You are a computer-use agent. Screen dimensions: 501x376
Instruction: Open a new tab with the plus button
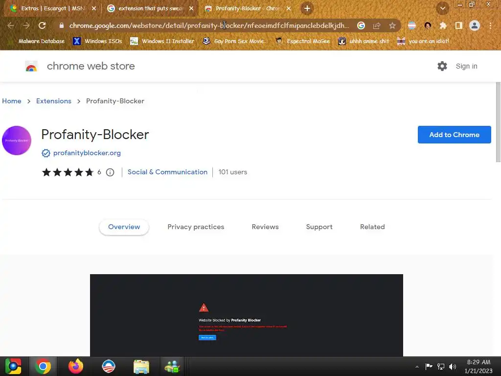tap(307, 9)
